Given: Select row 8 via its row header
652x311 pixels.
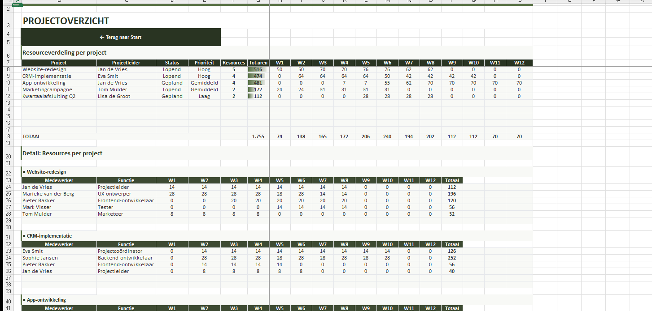Looking at the screenshot, I should click(x=8, y=69).
